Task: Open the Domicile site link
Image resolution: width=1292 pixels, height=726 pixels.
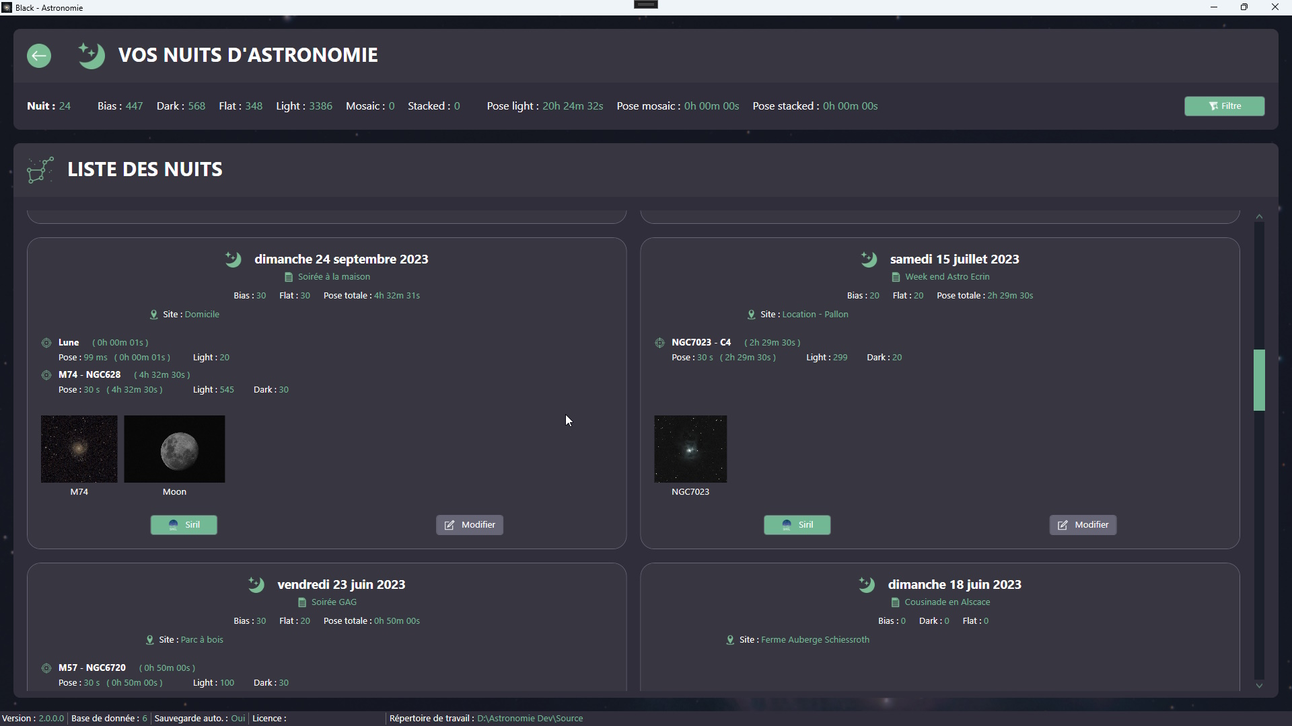Action: [201, 314]
